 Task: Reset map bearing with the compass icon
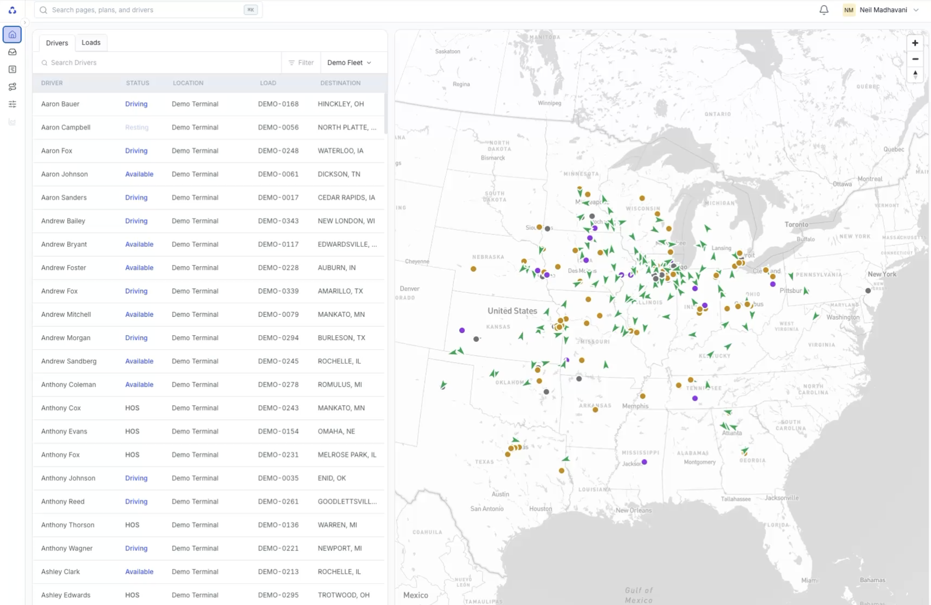(915, 75)
